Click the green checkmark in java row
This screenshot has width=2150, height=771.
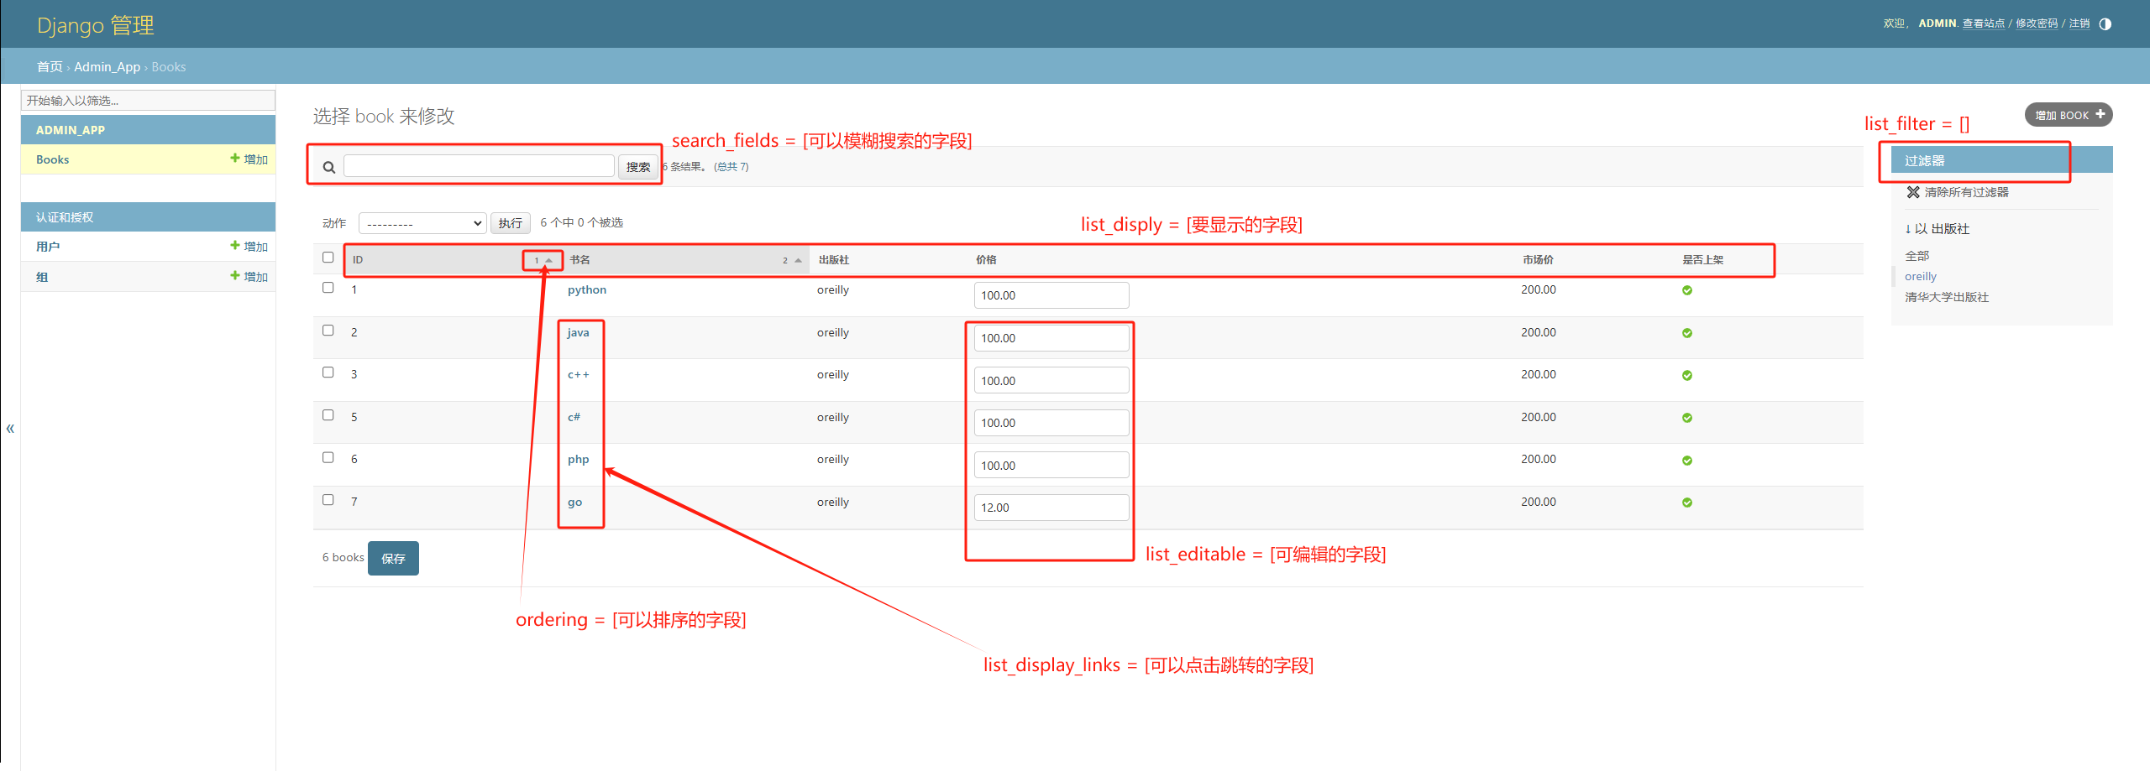(1687, 333)
